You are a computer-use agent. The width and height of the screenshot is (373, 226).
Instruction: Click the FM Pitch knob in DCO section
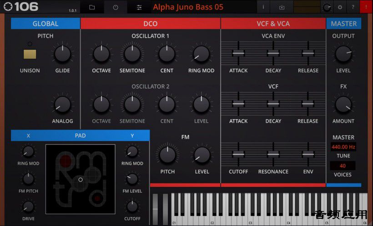[167, 155]
